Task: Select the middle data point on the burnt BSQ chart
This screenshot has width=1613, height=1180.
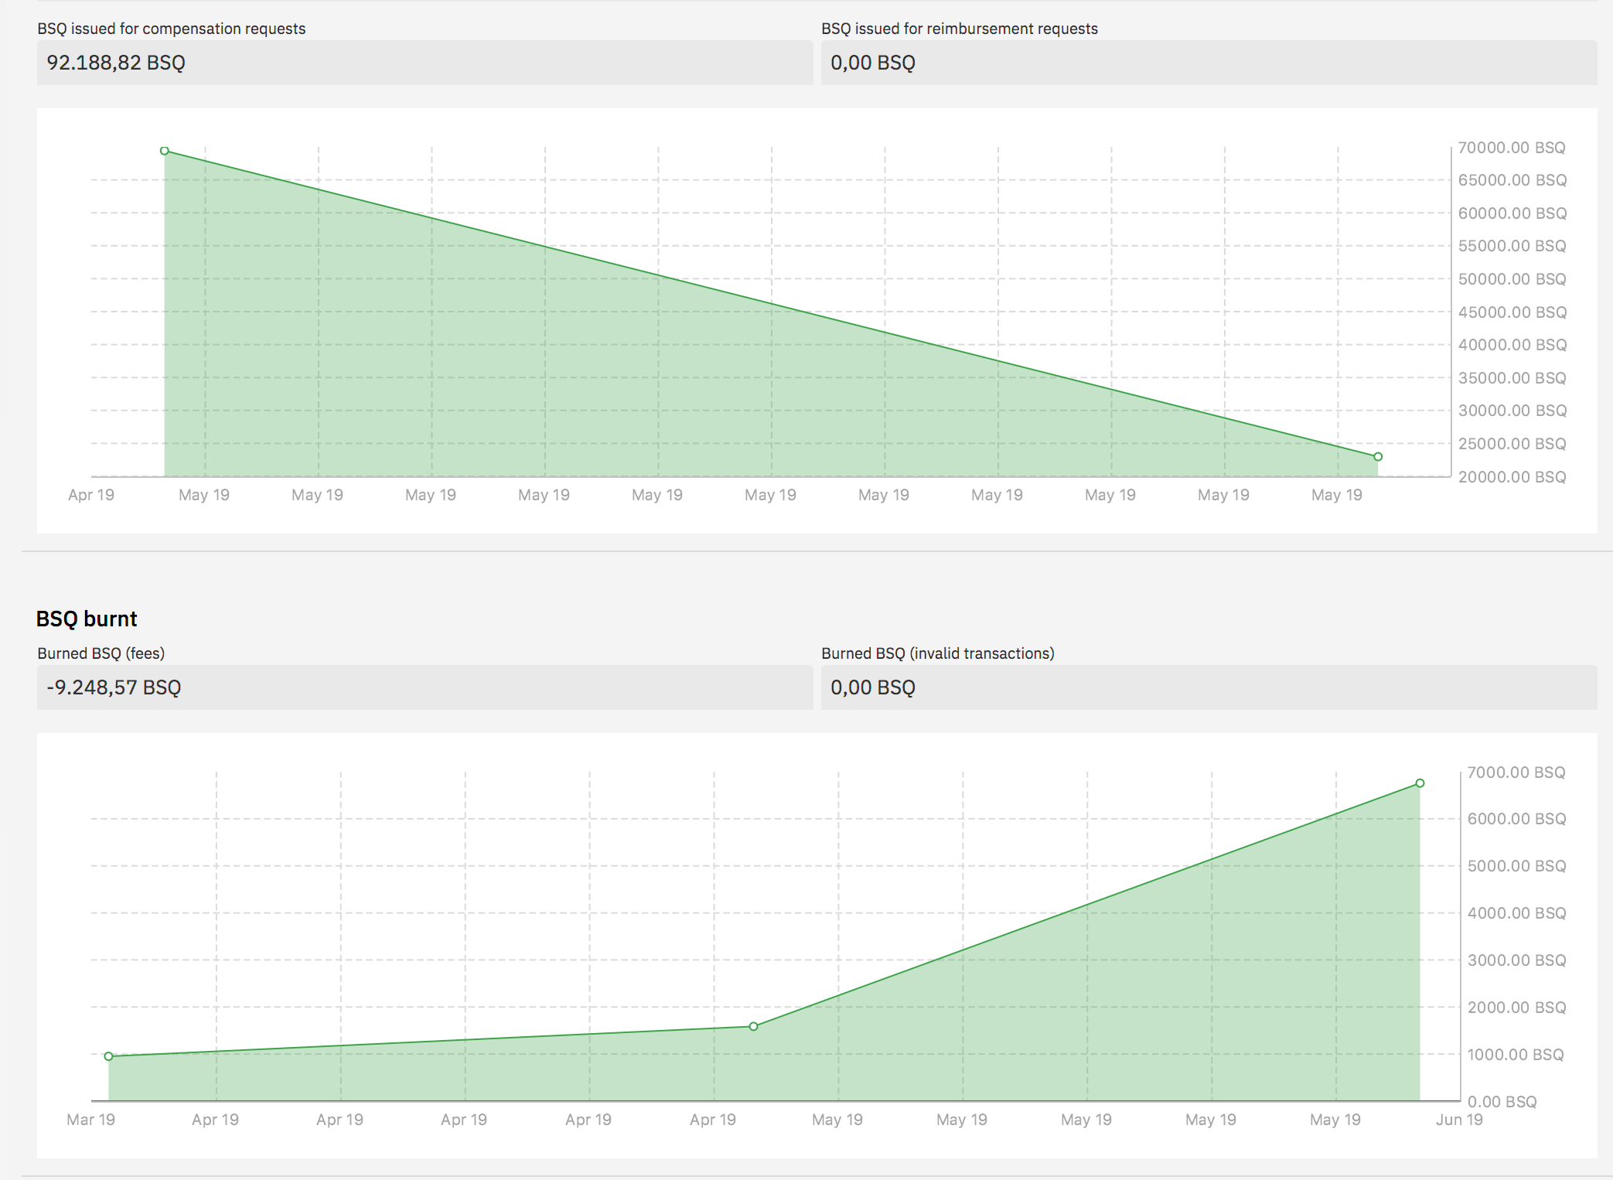Action: pyautogui.click(x=754, y=1027)
